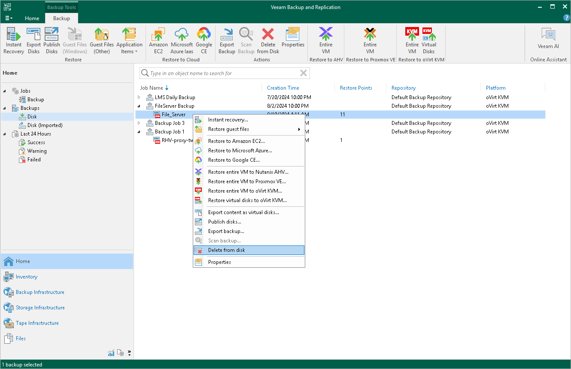The width and height of the screenshot is (571, 369).
Task: Open the Inventory view in navigation pane
Action: [x=67, y=277]
